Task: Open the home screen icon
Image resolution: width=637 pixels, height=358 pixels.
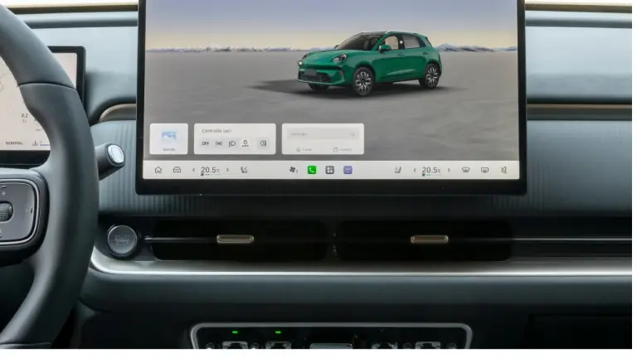Action: tap(158, 170)
